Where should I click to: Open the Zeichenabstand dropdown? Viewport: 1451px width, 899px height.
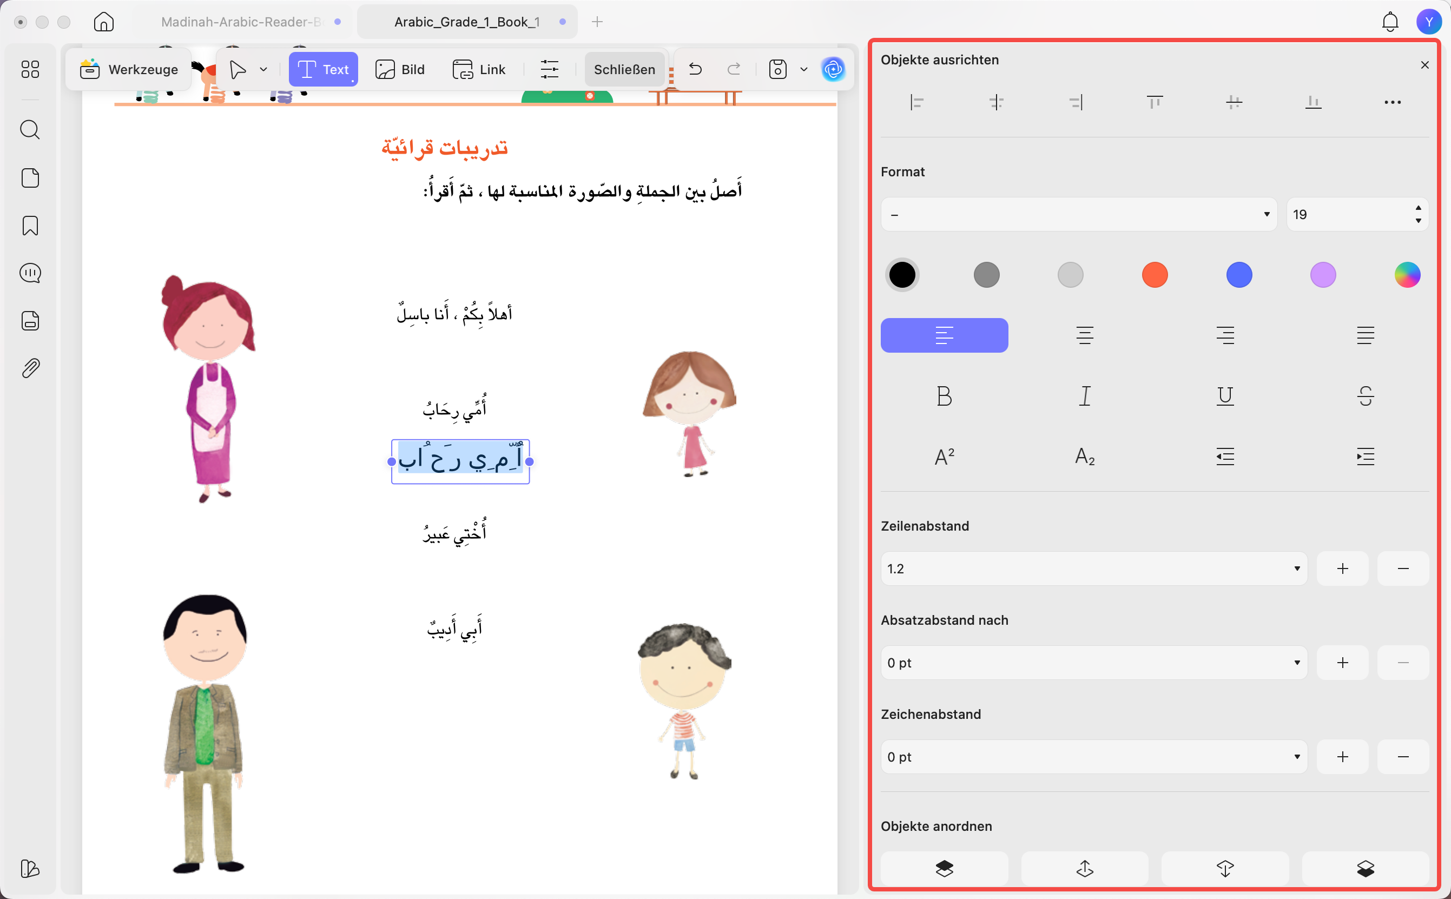(1093, 756)
